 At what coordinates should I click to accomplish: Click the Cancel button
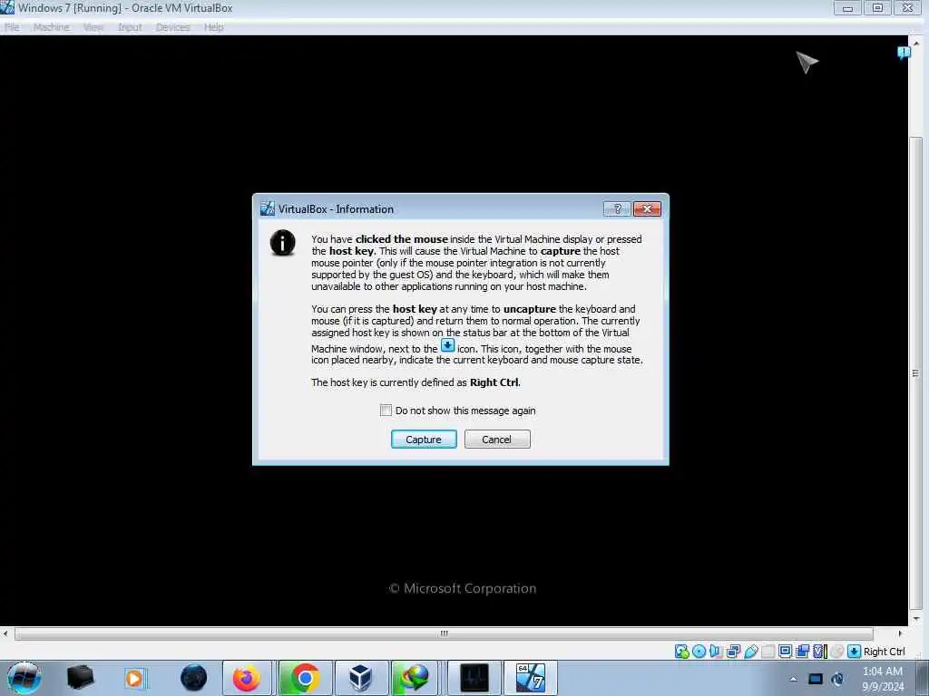[x=497, y=440]
